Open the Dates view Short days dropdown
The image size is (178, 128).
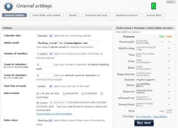44,121
